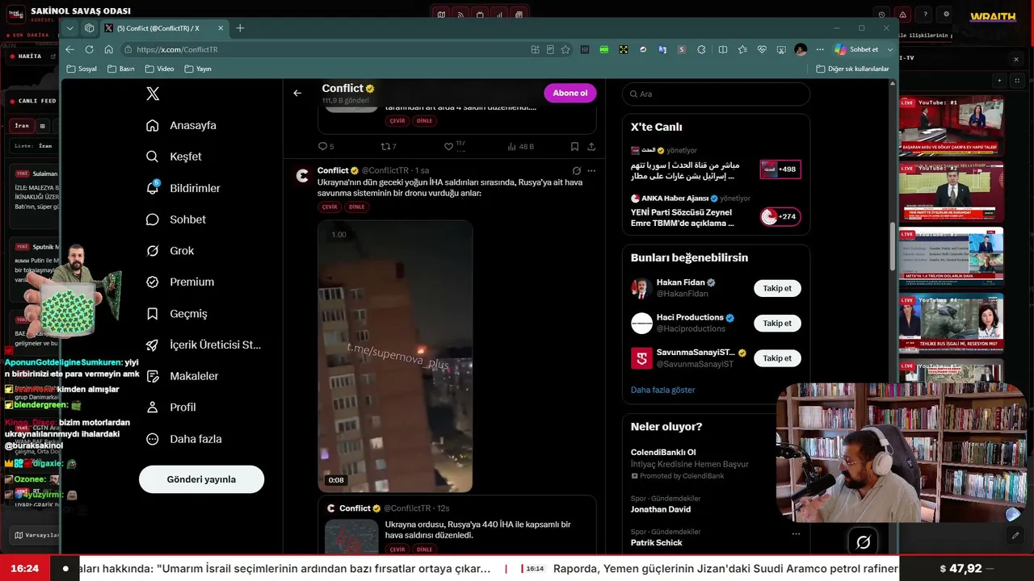Focus the Ara search field on X
The height and width of the screenshot is (581, 1034).
[x=716, y=94]
